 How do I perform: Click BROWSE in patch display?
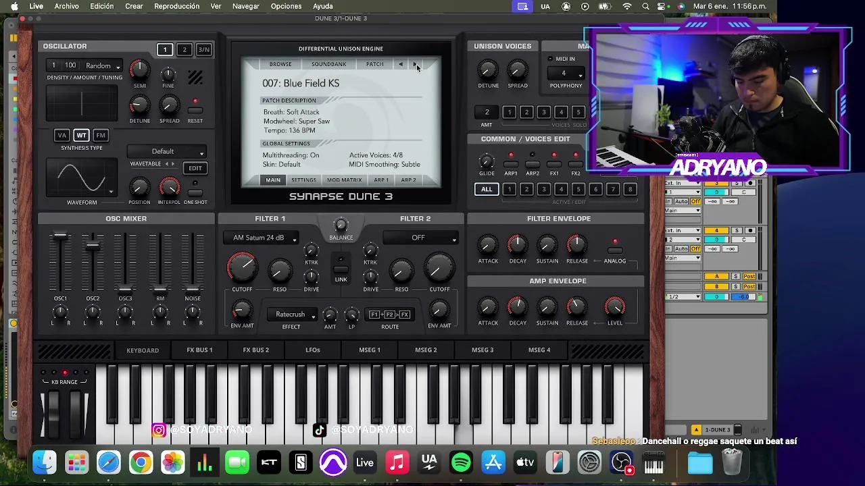280,64
